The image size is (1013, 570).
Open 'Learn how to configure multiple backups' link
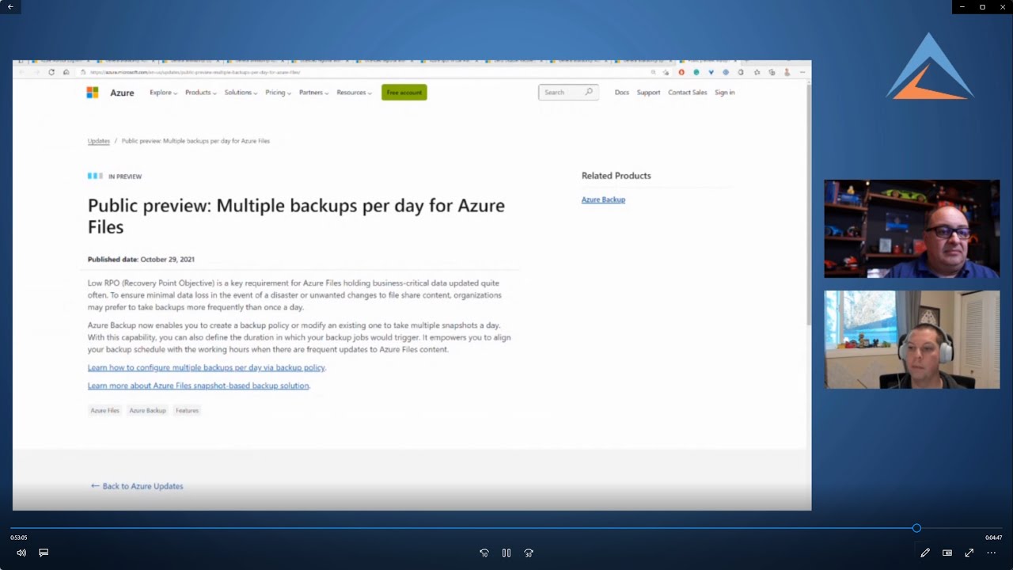click(x=206, y=367)
